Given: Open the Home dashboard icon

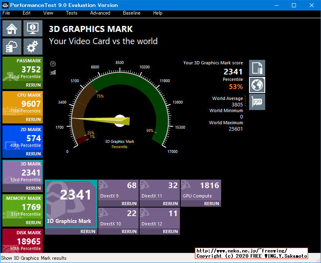Looking at the screenshot, I should (x=12, y=29).
